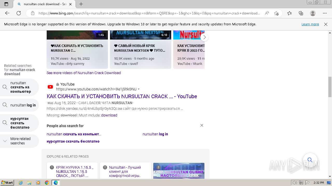
Task: Open Windows Media Player from taskbar
Action: (38, 183)
